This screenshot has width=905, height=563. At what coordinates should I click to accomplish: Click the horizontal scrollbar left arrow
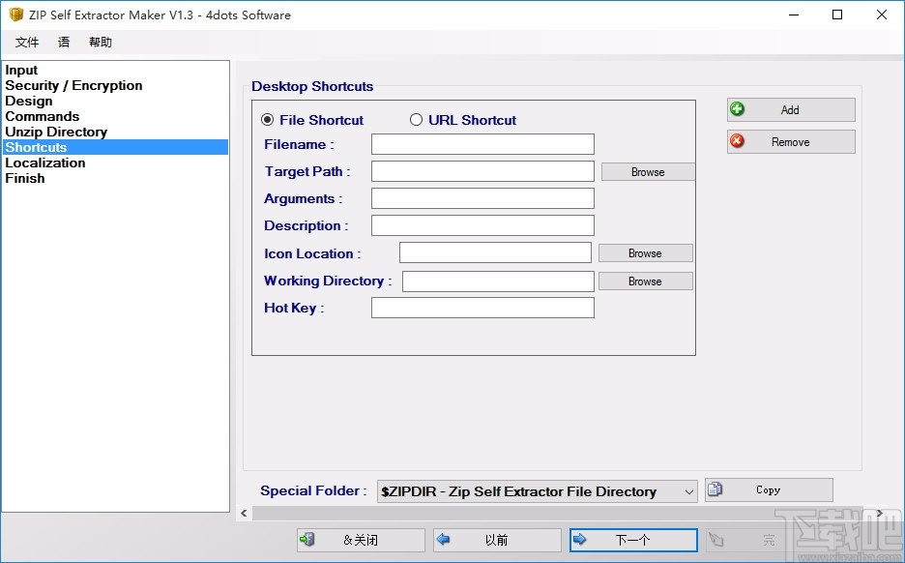pyautogui.click(x=245, y=513)
